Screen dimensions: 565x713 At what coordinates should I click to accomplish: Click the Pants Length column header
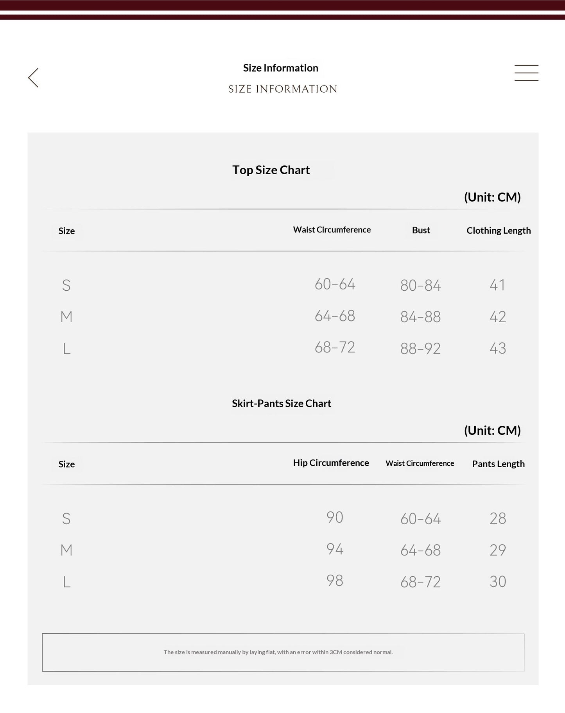[498, 464]
